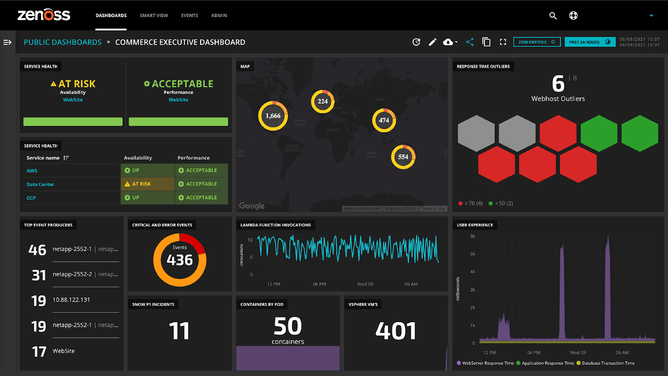This screenshot has width=668, height=376.
Task: Select the 6 Webhost Outliers value
Action: coord(558,84)
